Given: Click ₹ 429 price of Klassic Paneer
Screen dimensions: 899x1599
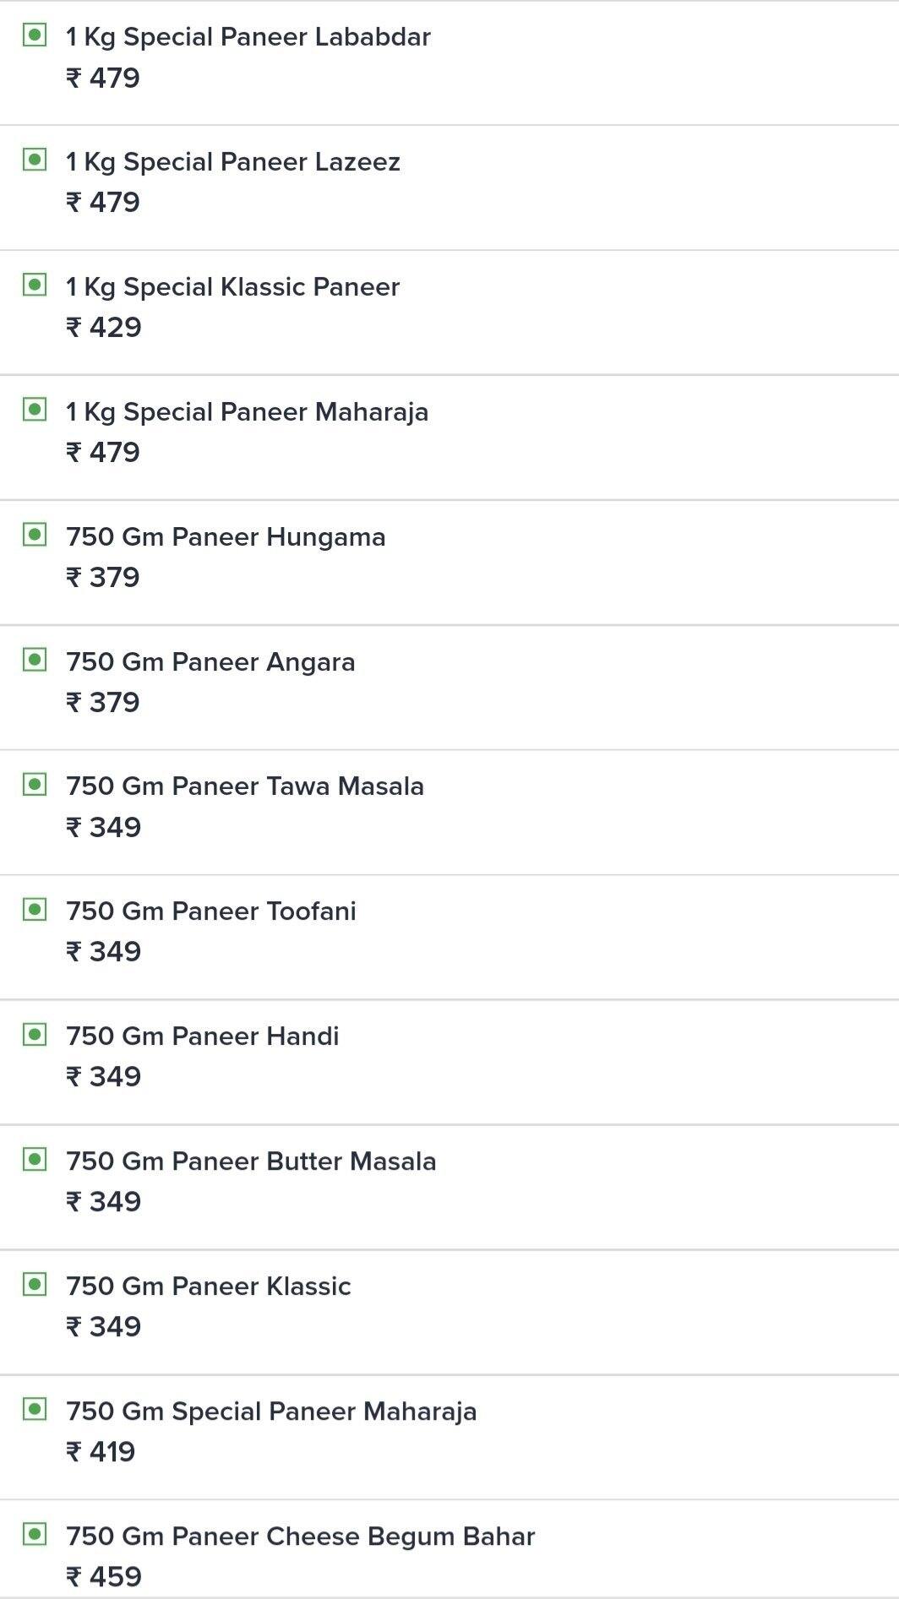Looking at the screenshot, I should pyautogui.click(x=104, y=328).
